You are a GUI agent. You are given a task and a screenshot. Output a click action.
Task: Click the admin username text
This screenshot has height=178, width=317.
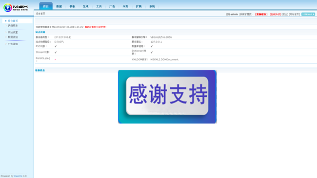pos(234,14)
